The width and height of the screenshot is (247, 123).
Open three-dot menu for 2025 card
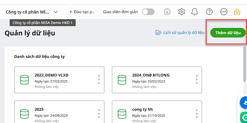tap(99, 114)
